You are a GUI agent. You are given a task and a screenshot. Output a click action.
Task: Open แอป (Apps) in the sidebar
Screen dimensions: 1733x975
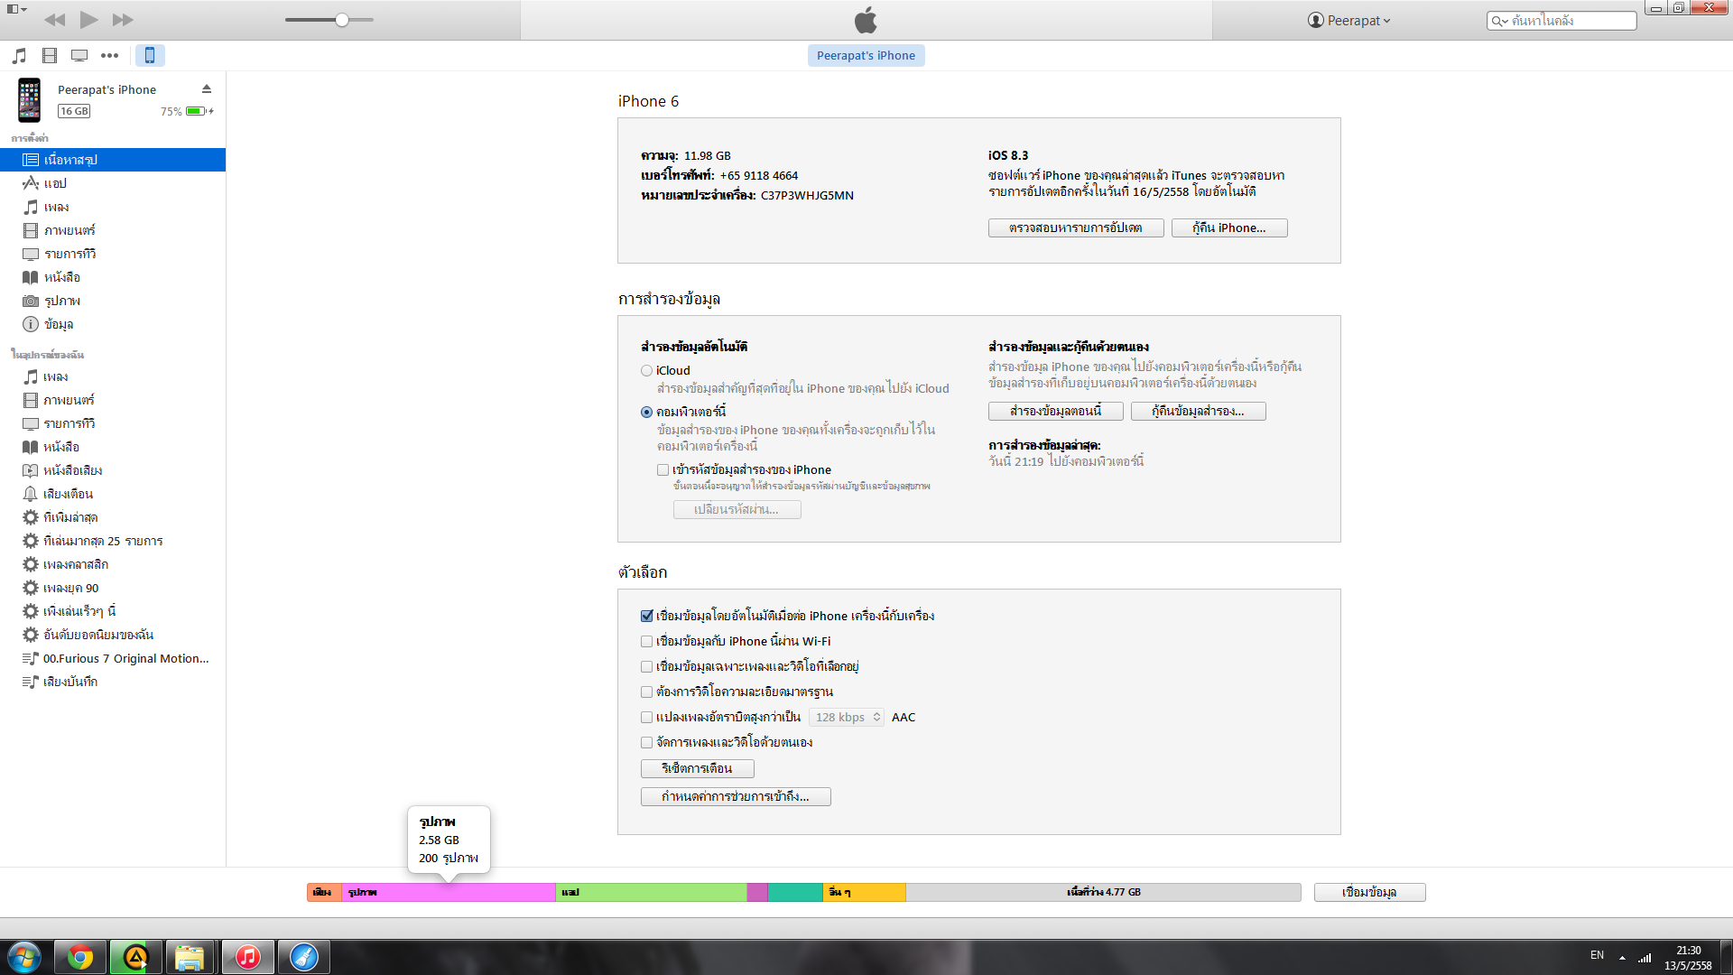pos(55,183)
